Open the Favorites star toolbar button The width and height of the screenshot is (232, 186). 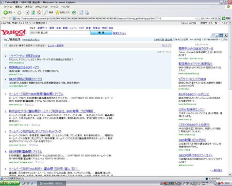62,12
